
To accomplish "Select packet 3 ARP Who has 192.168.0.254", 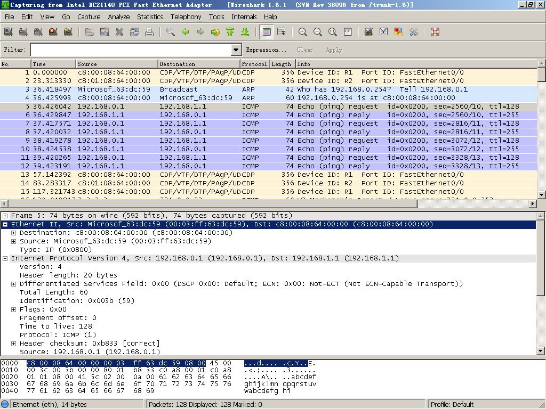I will (268, 89).
